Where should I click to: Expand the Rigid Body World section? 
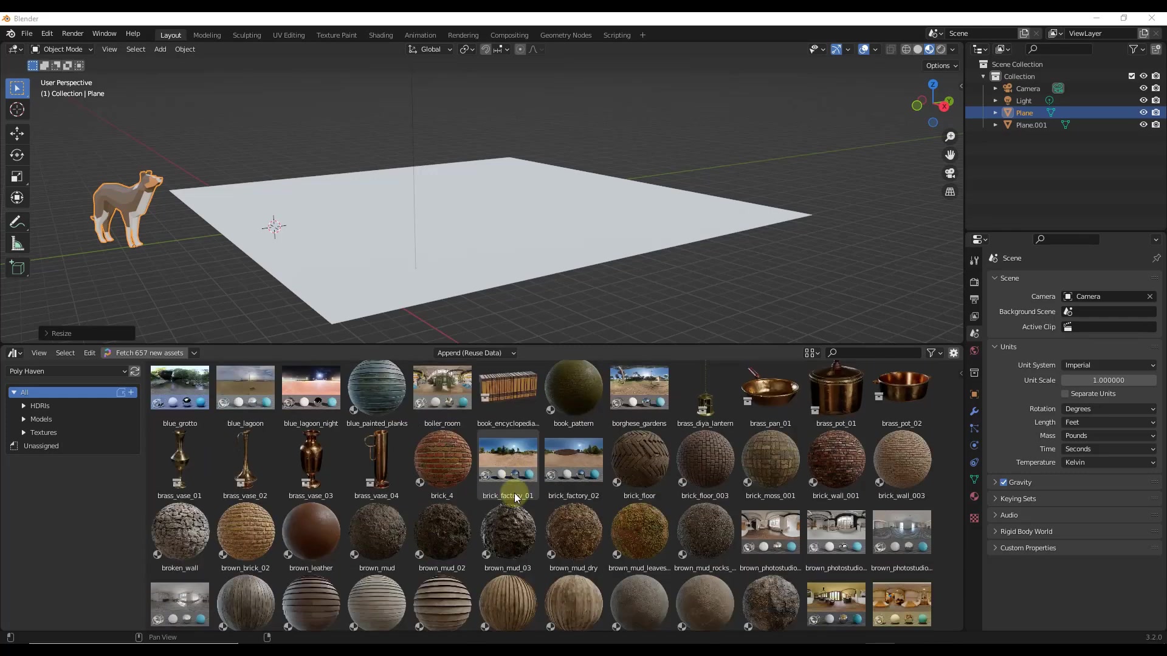coord(1026,531)
